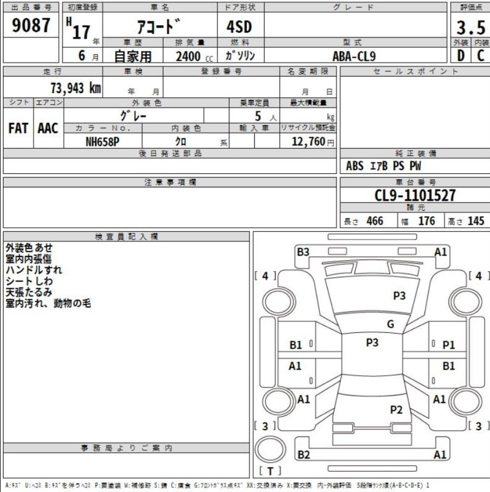Click the inspector note 室内汚れ、動物の毛
This screenshot has height=492, width=490.
click(48, 303)
